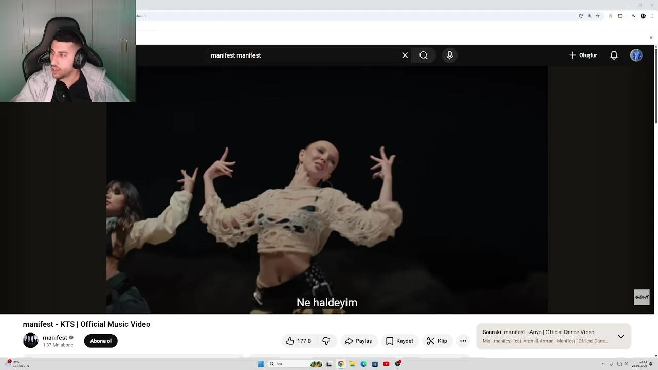
Task: Click the 177 B like count
Action: (304, 341)
